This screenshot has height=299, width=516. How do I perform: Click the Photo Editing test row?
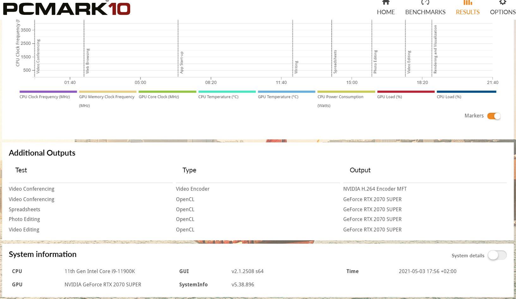pyautogui.click(x=24, y=219)
